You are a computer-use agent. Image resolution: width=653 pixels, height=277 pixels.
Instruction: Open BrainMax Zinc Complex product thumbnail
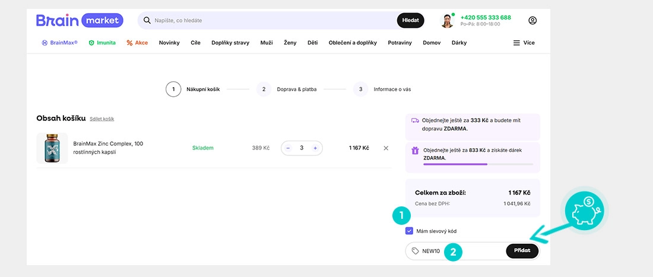click(x=52, y=148)
